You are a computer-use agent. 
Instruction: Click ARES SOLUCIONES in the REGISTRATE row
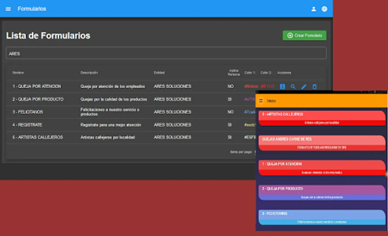(173, 125)
